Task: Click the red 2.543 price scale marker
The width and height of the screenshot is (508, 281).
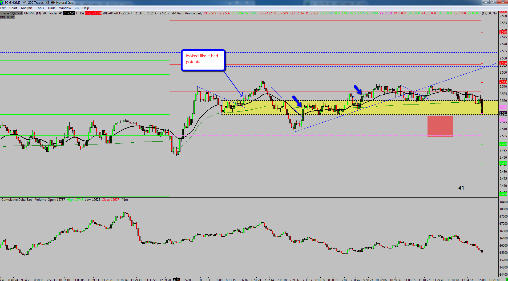Action: [503, 82]
